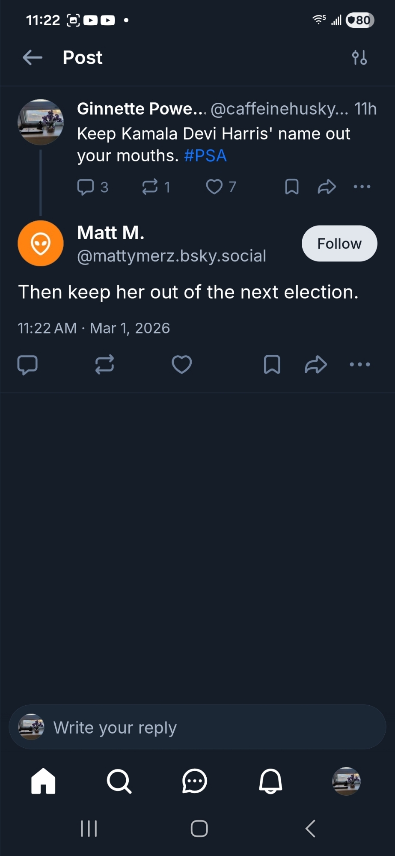The height and width of the screenshot is (856, 395).
Task: Go back using the header arrow
Action: point(33,57)
